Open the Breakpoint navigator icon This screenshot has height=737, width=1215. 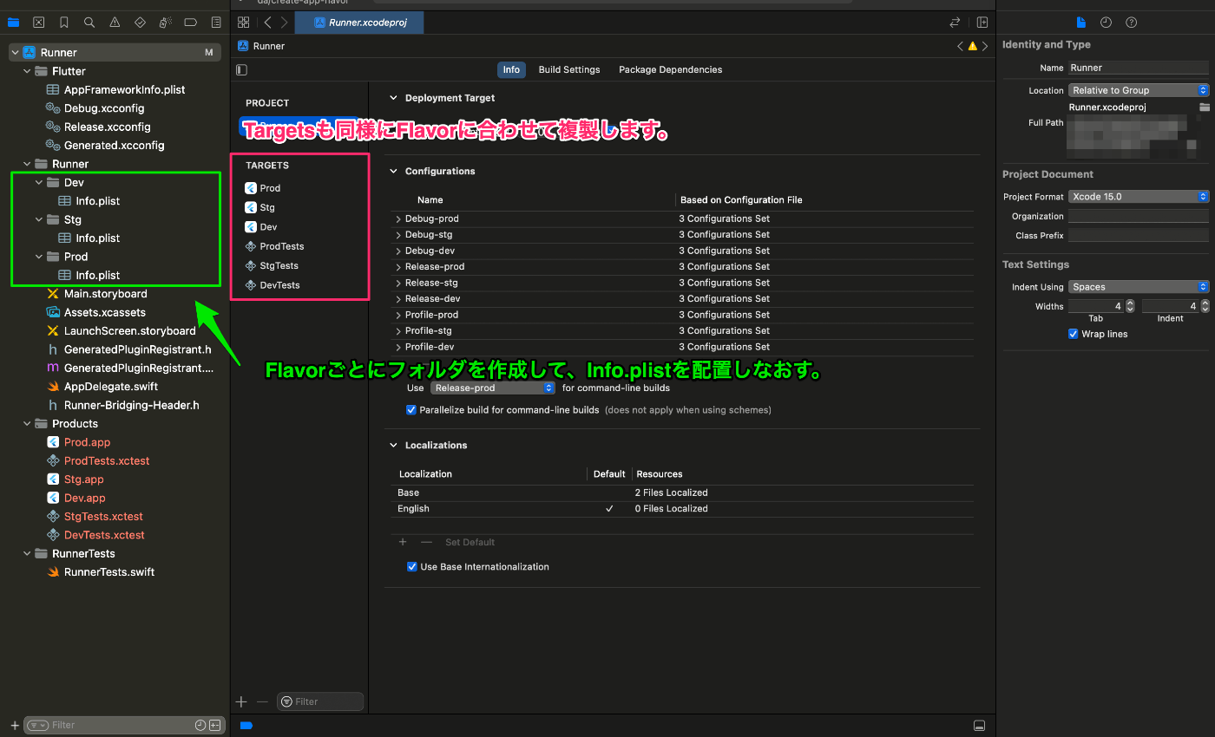[191, 23]
